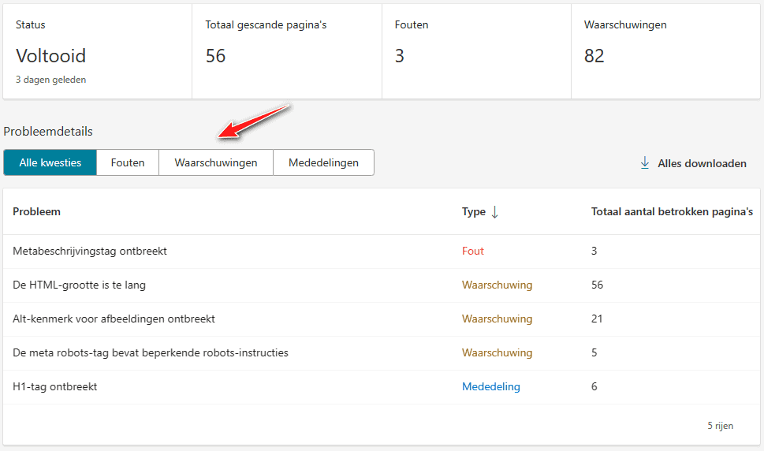The image size is (764, 451).
Task: Open De HTML-grootte is te lang row
Action: (x=382, y=285)
